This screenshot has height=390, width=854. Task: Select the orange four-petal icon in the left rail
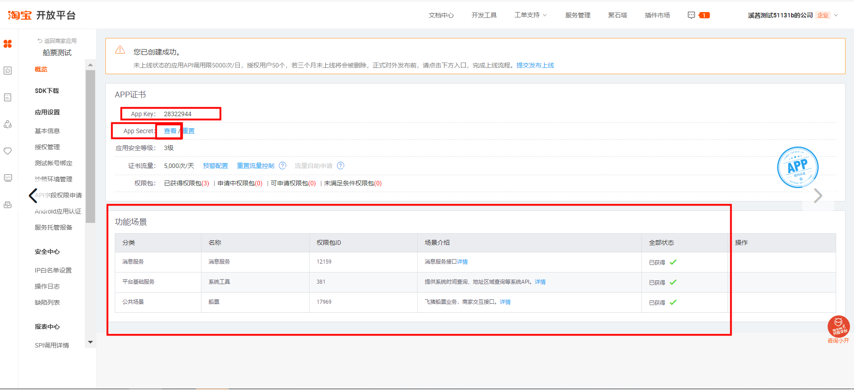point(8,44)
